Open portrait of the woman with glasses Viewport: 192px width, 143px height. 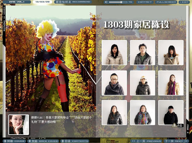pos(114,83)
